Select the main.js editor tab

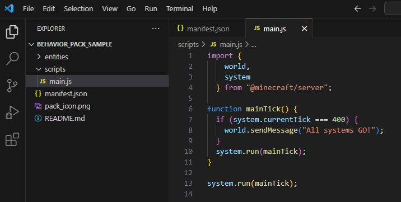(279, 29)
